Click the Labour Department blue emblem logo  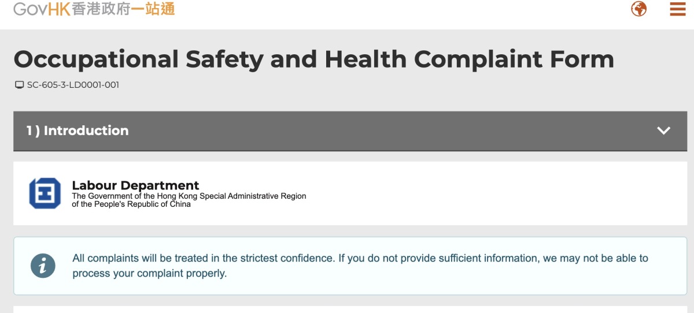45,193
